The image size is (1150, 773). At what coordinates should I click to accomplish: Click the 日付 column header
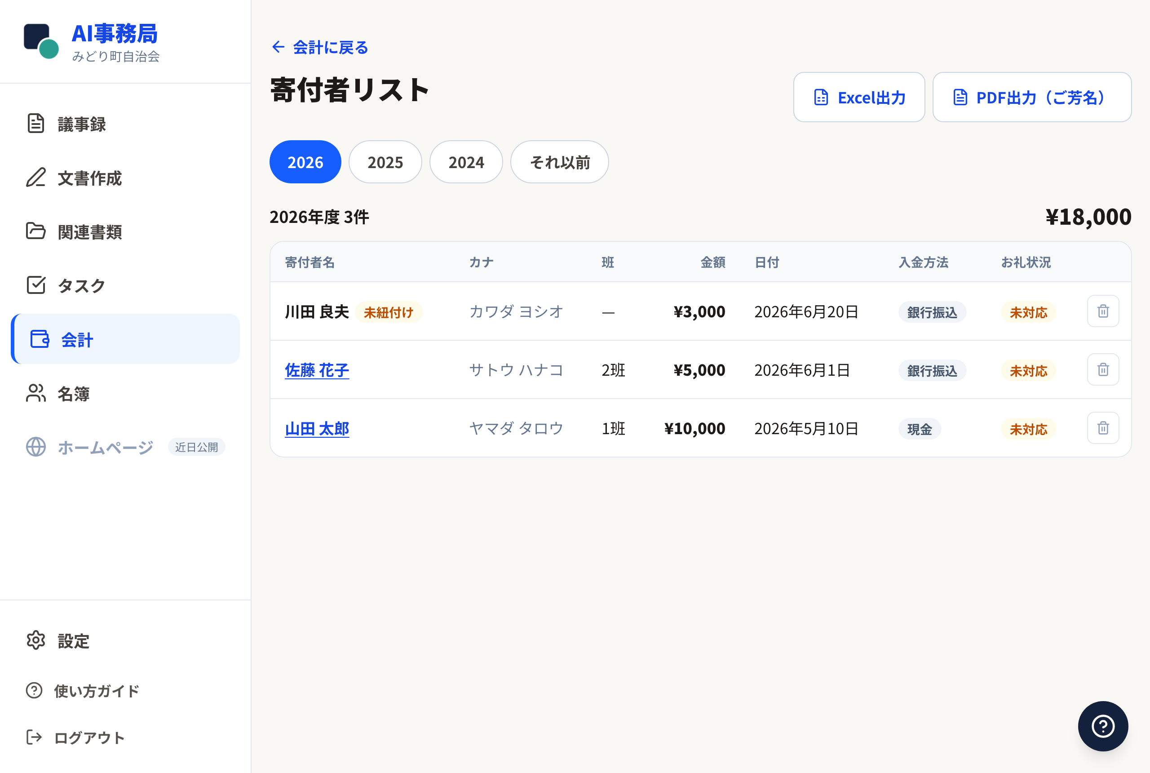pyautogui.click(x=767, y=262)
